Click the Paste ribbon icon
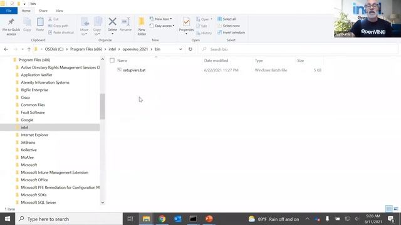 40,22
